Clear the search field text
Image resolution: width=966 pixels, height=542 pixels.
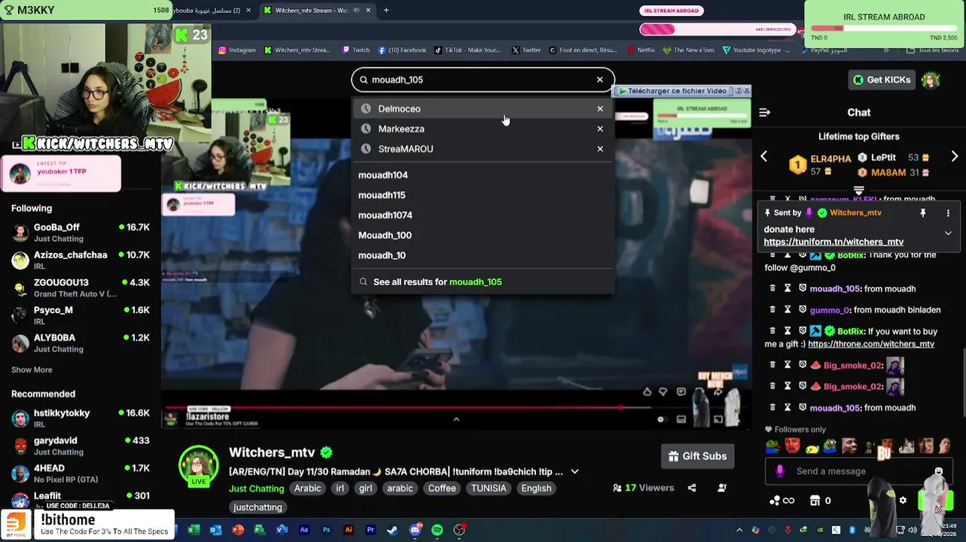point(599,80)
